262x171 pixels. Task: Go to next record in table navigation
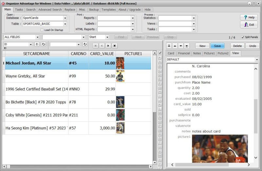tap(108, 46)
